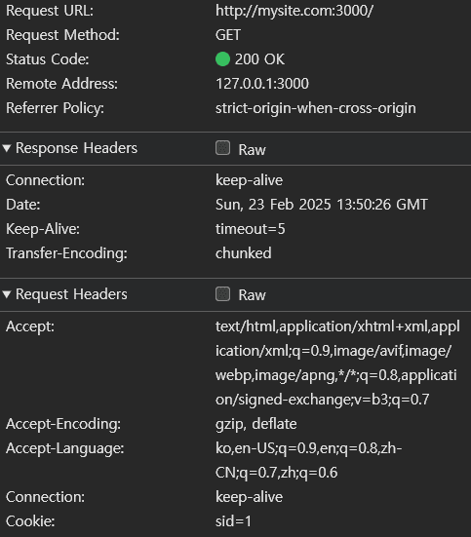Enable Raw view for Response Headers

click(x=222, y=148)
